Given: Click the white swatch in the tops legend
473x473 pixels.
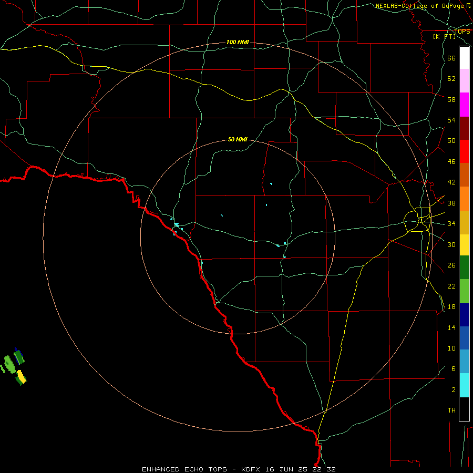Looking at the screenshot, I should click(464, 58).
